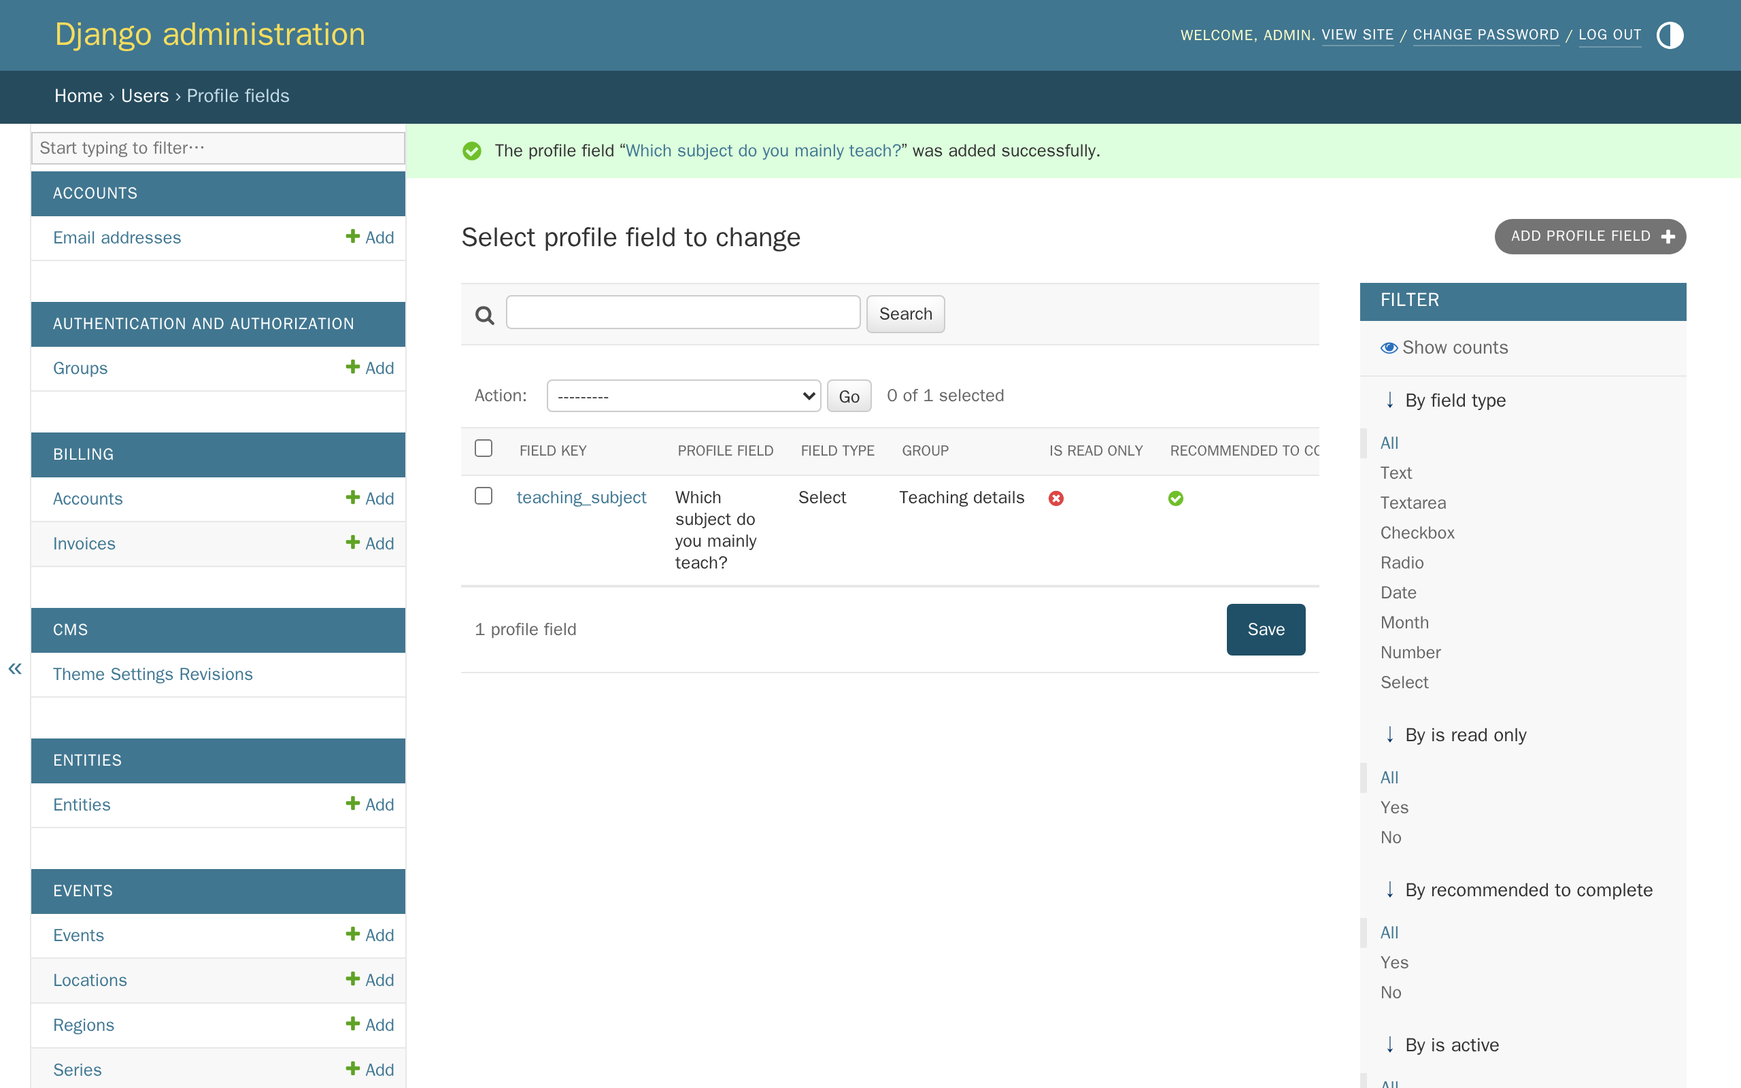Open Theme Settings Revisions in sidebar

point(152,675)
